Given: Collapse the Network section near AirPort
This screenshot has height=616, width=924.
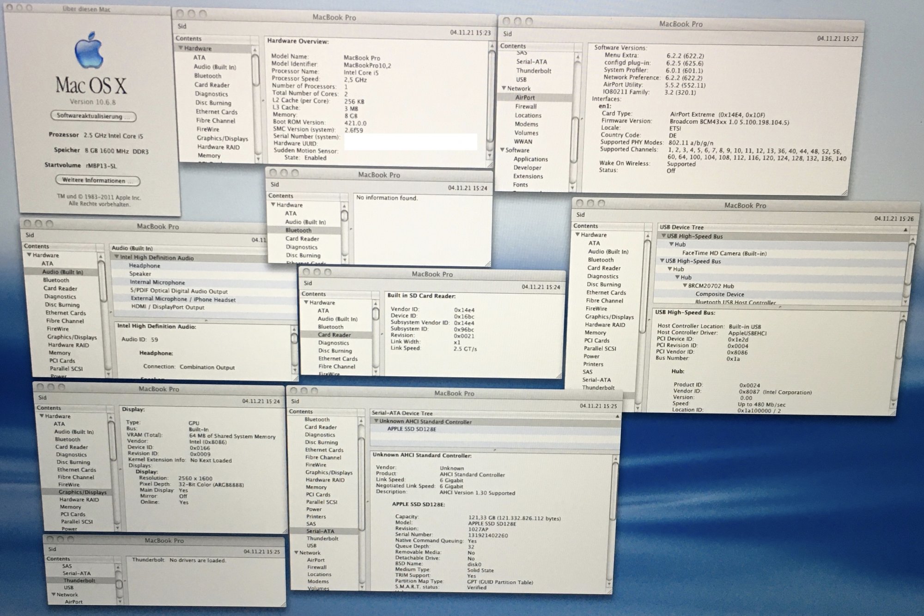Looking at the screenshot, I should click(x=504, y=88).
